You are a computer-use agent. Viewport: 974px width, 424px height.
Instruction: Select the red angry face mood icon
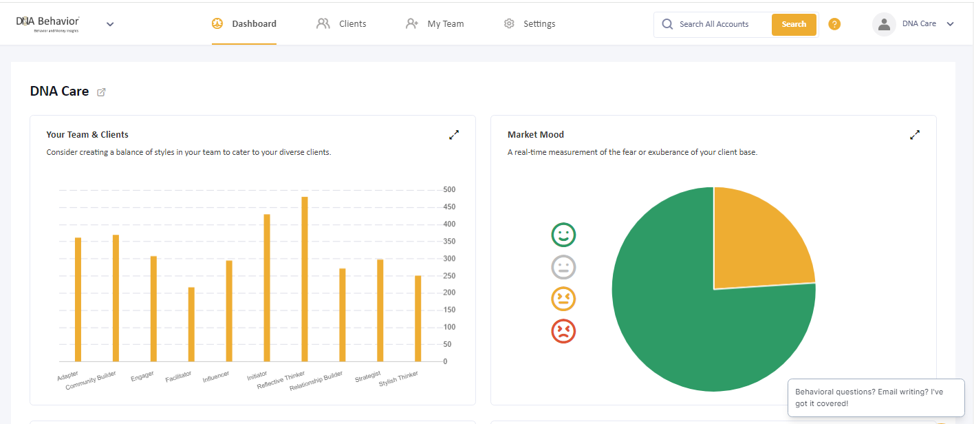(x=563, y=331)
